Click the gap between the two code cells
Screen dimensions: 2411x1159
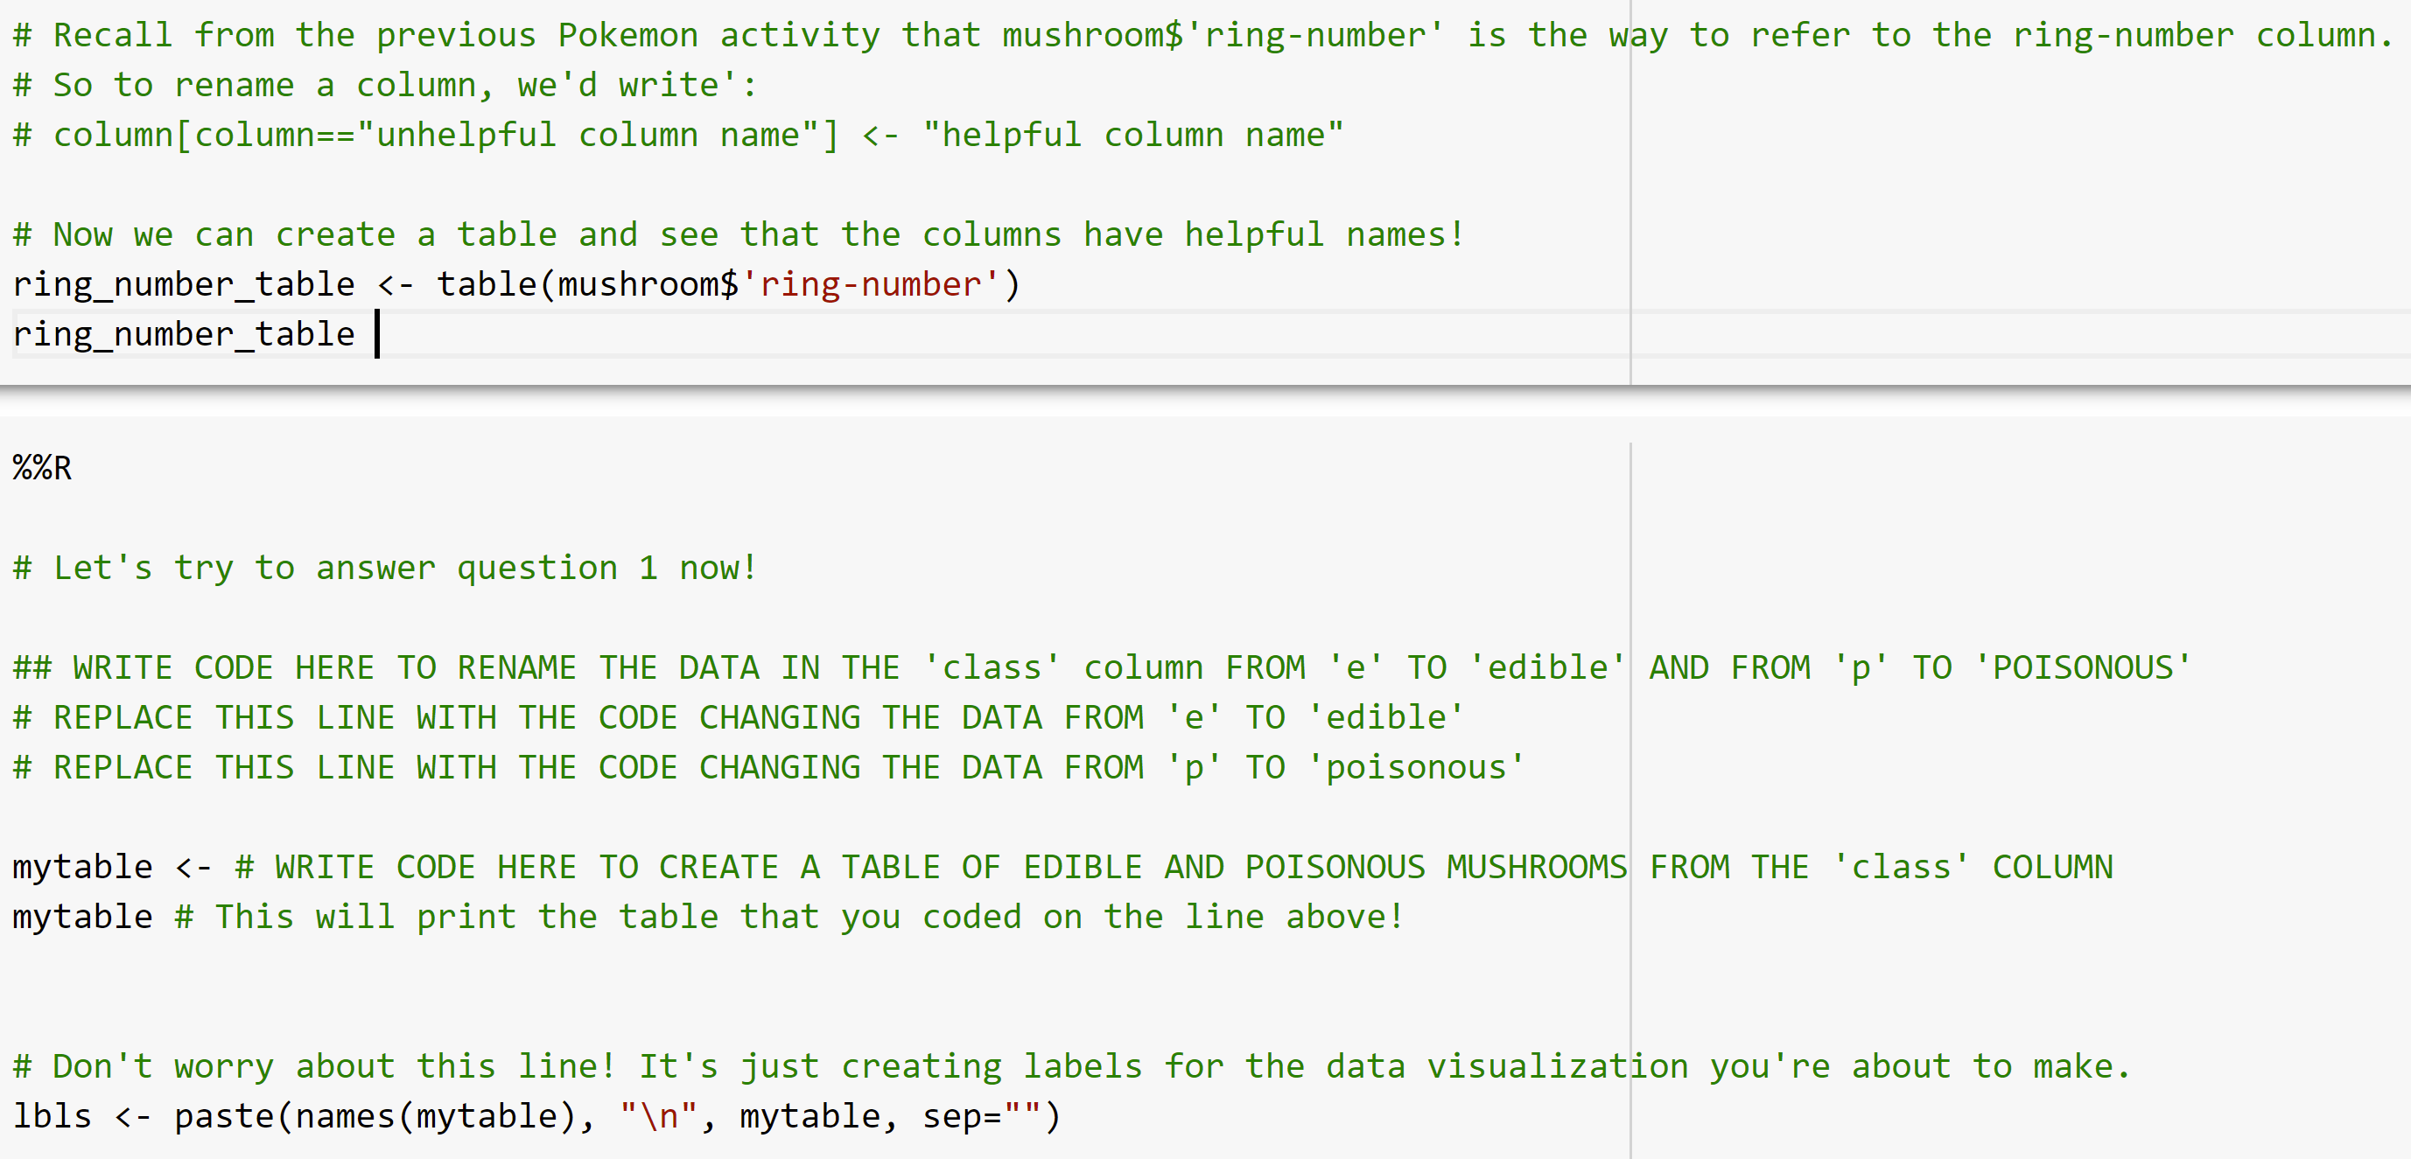pos(1206,401)
